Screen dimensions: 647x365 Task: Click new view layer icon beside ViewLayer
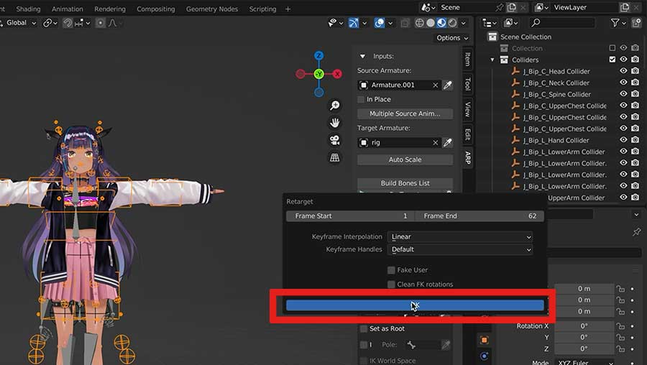(624, 7)
